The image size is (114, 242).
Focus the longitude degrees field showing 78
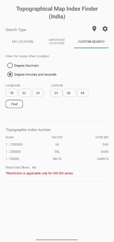point(11,93)
